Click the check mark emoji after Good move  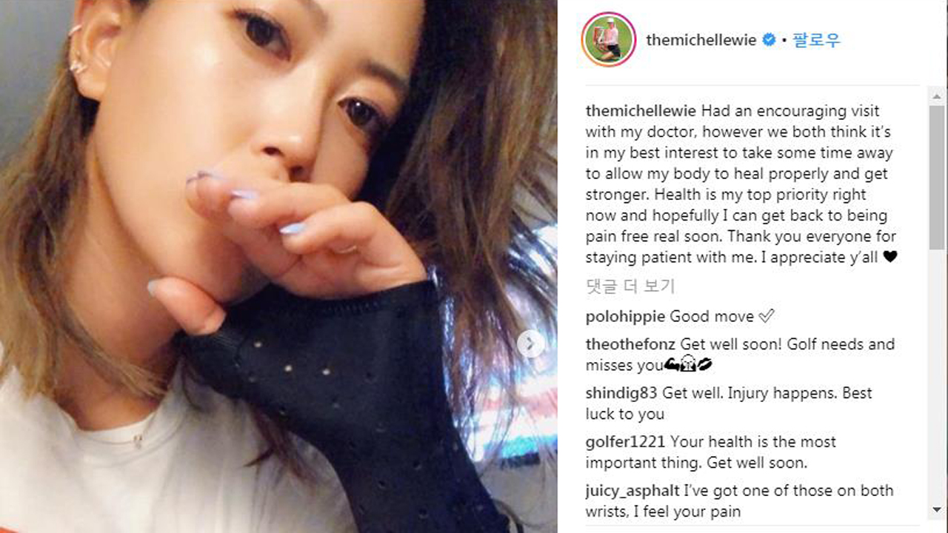pos(767,317)
